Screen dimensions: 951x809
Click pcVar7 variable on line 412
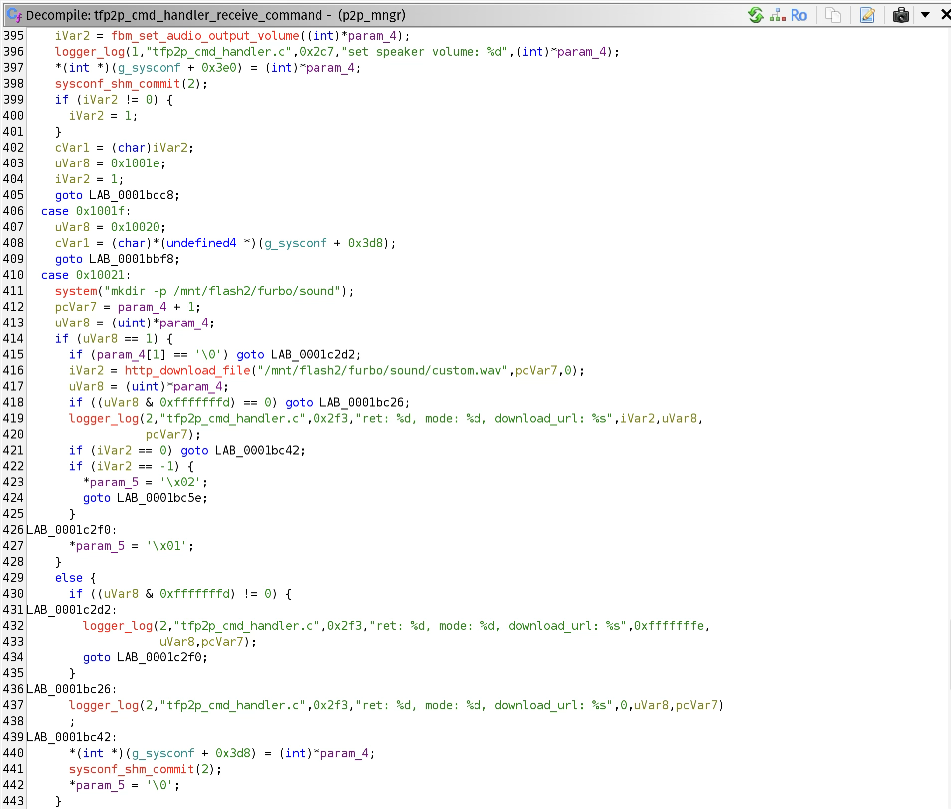[x=76, y=307]
